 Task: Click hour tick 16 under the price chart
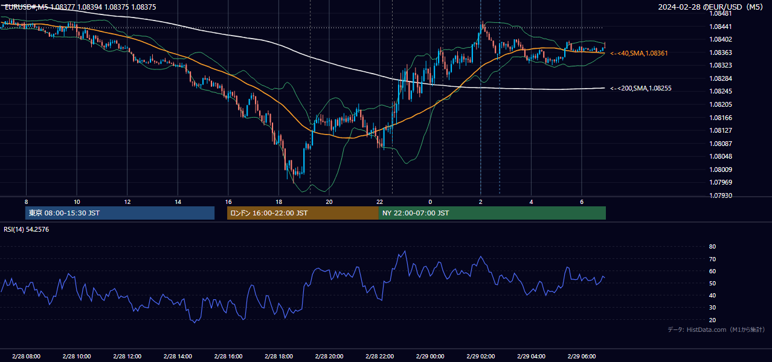pos(228,202)
